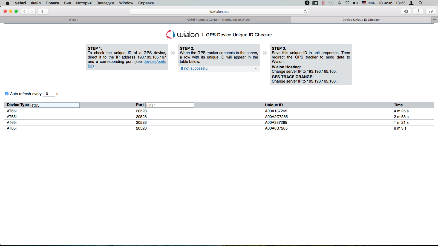This screenshot has width=438, height=246.
Task: Click the Safari forward navigation arrow
Action: pos(32,11)
